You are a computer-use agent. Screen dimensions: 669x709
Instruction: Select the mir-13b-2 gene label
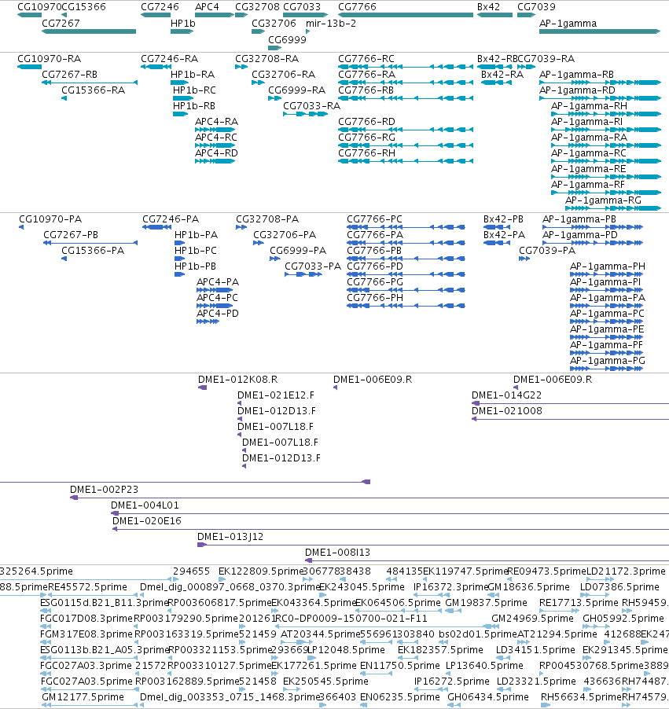tap(331, 23)
